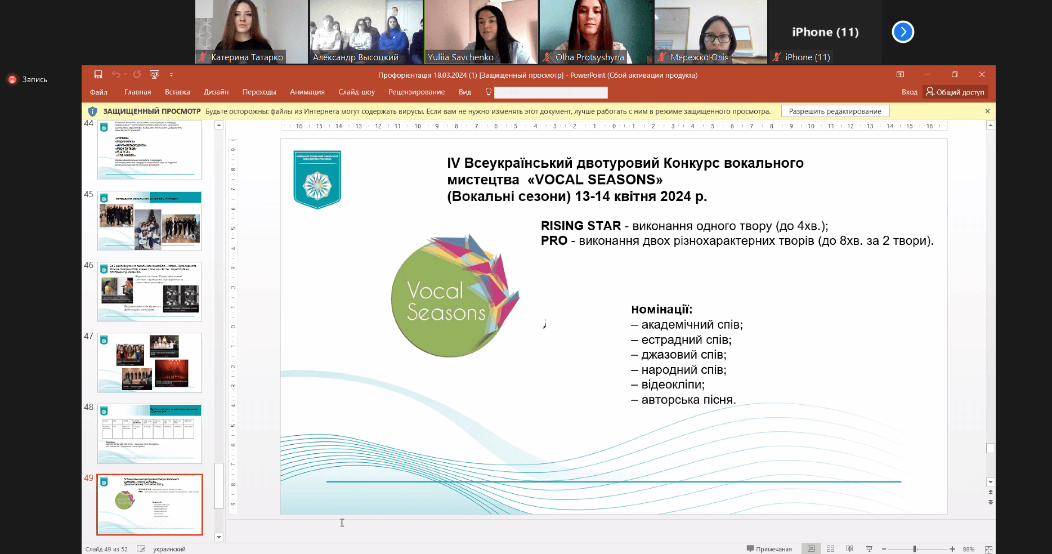Click the zoom slider handle
1052x554 pixels.
pos(915,549)
